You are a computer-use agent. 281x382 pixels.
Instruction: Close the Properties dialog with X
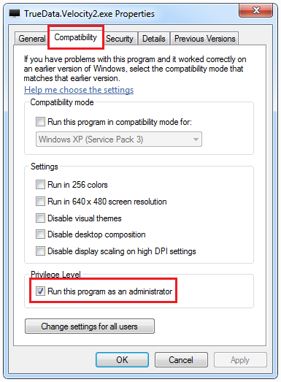pyautogui.click(x=255, y=10)
